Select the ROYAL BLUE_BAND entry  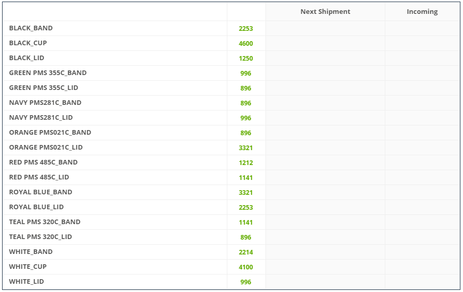[41, 192]
